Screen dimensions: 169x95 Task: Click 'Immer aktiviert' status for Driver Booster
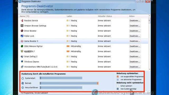point(104,31)
